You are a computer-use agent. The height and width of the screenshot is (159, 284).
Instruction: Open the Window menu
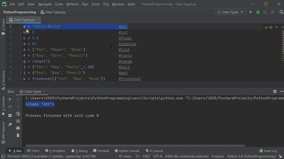click(118, 4)
